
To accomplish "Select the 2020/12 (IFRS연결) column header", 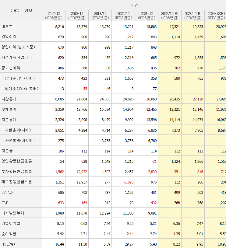I will [123, 16].
